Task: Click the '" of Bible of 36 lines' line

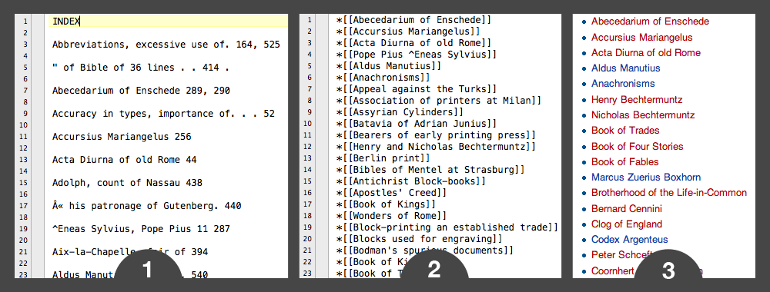Action: (140, 68)
